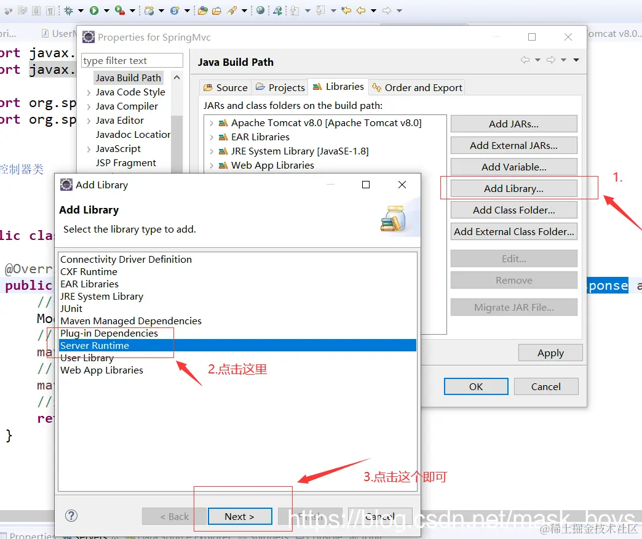Click the Forward arrow in Java Build Path header
Screen dimensions: 642x539
click(551, 60)
